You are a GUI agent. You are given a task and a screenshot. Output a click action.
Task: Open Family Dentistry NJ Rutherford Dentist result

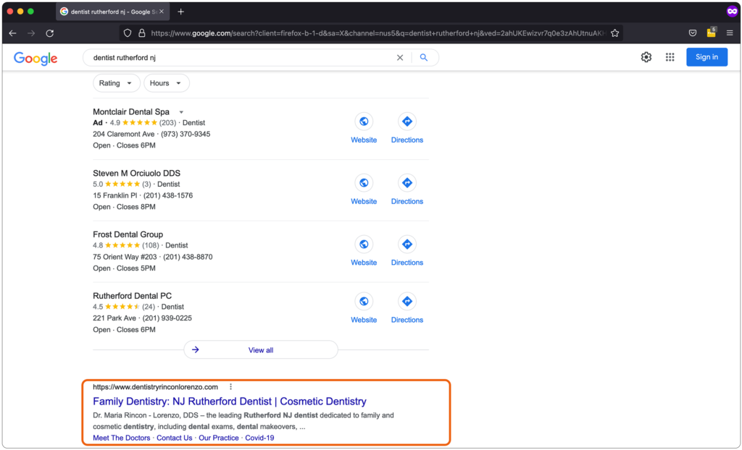[230, 402]
